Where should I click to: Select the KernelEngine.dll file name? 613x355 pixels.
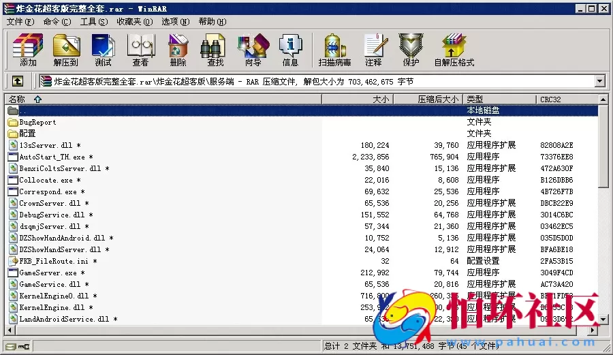(x=52, y=308)
